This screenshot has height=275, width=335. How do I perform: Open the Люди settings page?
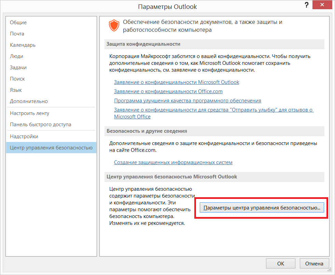(17, 56)
